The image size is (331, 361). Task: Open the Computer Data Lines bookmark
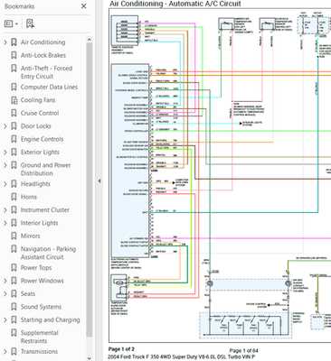coord(49,87)
